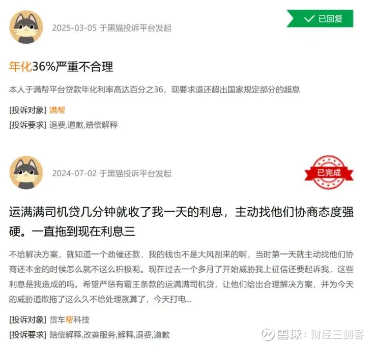
Task: Click the cat avatar of the 2024-07-02 complaint
Action: point(26,172)
